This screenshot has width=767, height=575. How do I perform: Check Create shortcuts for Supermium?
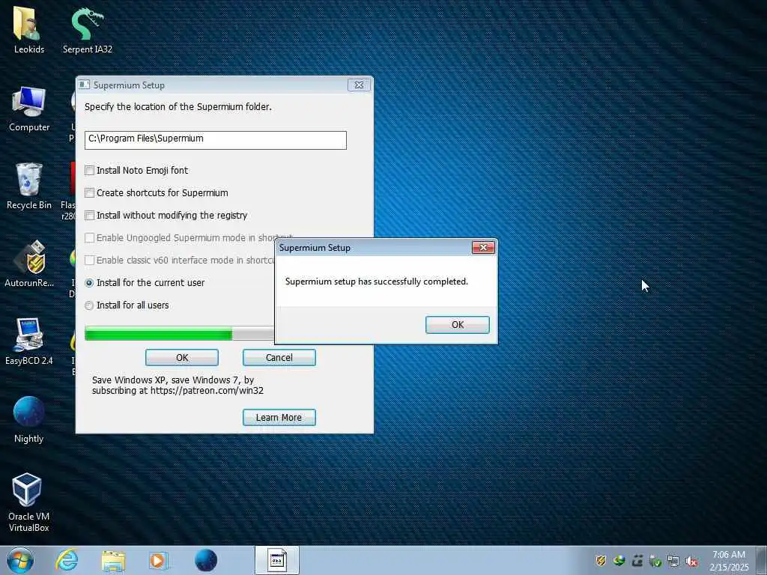coord(89,192)
